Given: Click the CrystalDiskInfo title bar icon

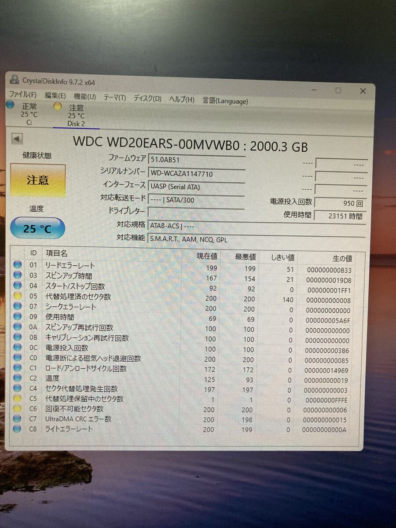Looking at the screenshot, I should pos(15,80).
